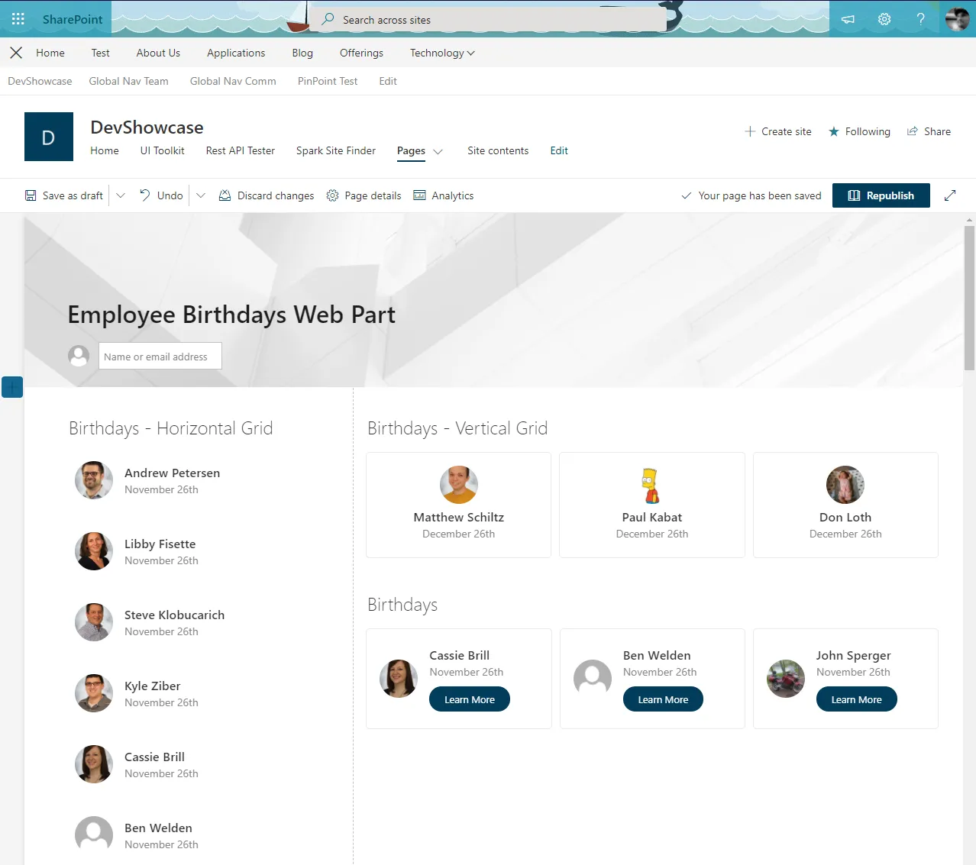Open the help question mark icon
The height and width of the screenshot is (865, 976).
tap(921, 19)
